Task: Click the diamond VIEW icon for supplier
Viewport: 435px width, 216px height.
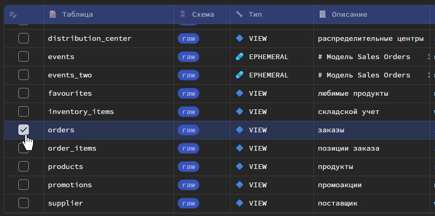Action: 240,203
